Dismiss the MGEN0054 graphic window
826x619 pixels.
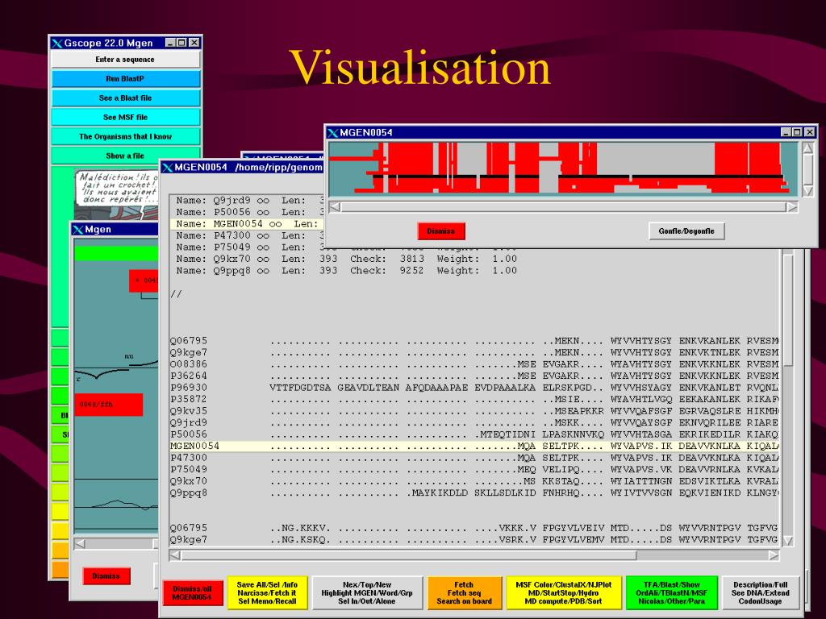441,231
